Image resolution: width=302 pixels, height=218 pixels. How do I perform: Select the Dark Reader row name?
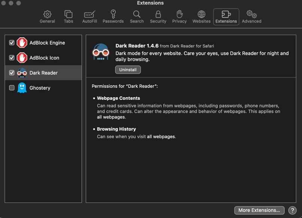(43, 73)
